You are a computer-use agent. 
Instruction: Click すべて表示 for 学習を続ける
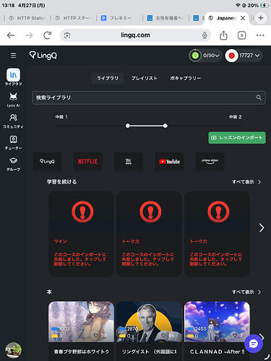[x=246, y=182]
